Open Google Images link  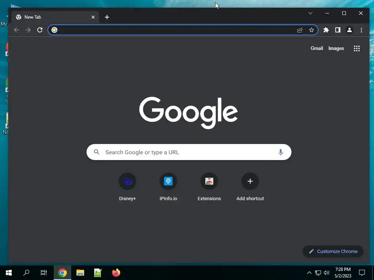336,48
